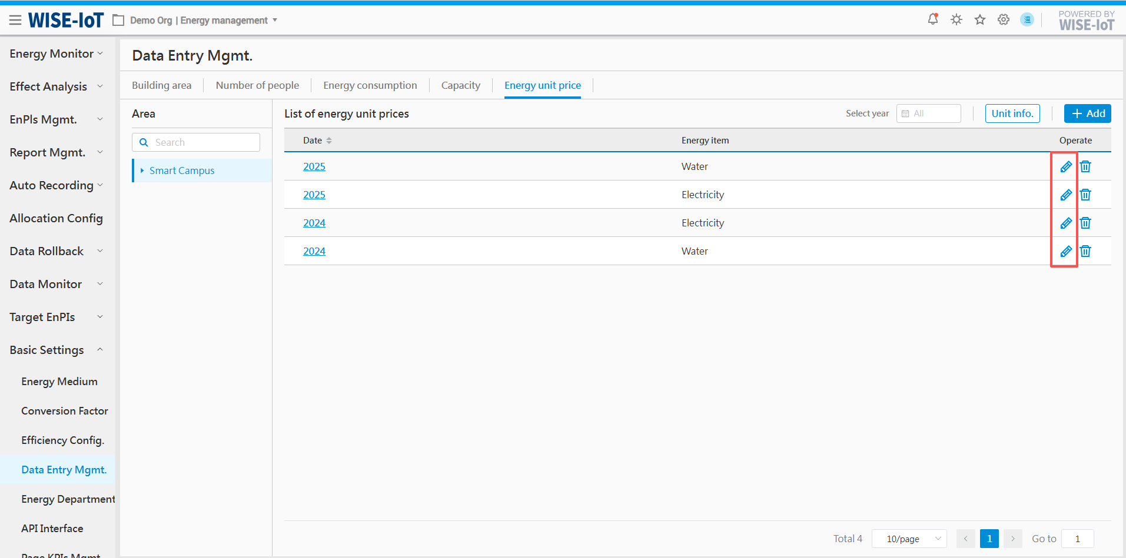Screen dimensions: 1126x558
Task: Click the Unit info. button
Action: pyautogui.click(x=1012, y=113)
